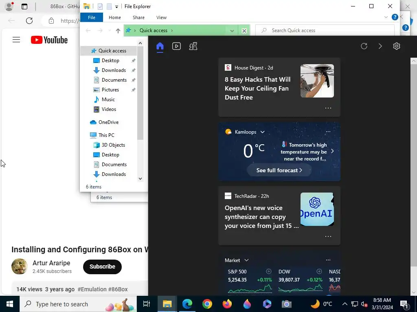Screen dimensions: 417x312
Task: Add DOW to watchlist
Action: pos(319,271)
